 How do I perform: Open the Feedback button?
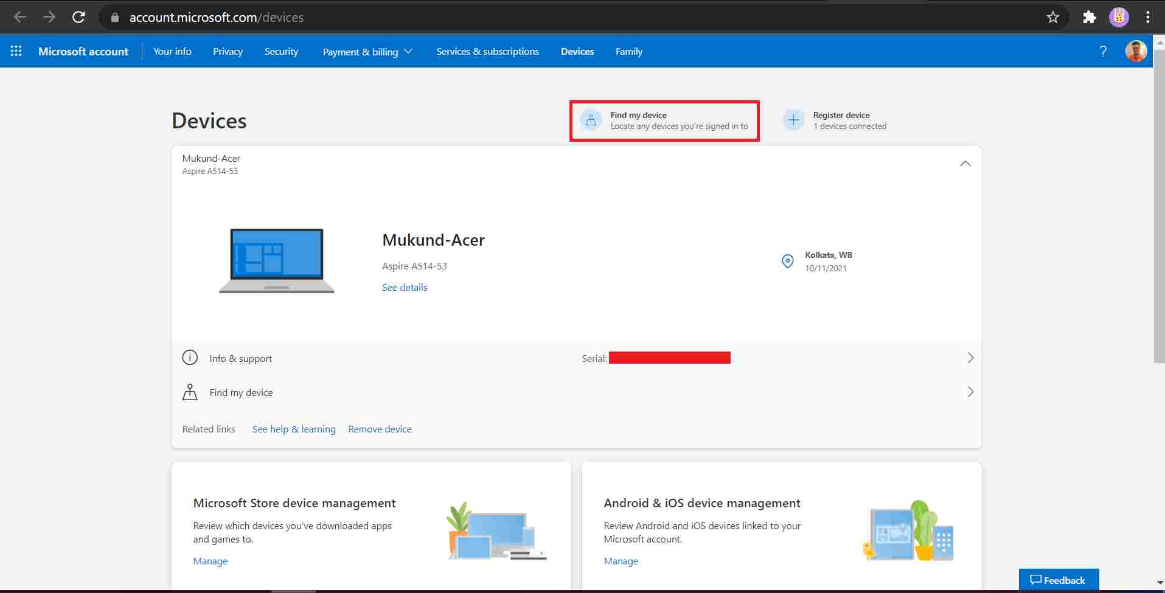pos(1059,580)
